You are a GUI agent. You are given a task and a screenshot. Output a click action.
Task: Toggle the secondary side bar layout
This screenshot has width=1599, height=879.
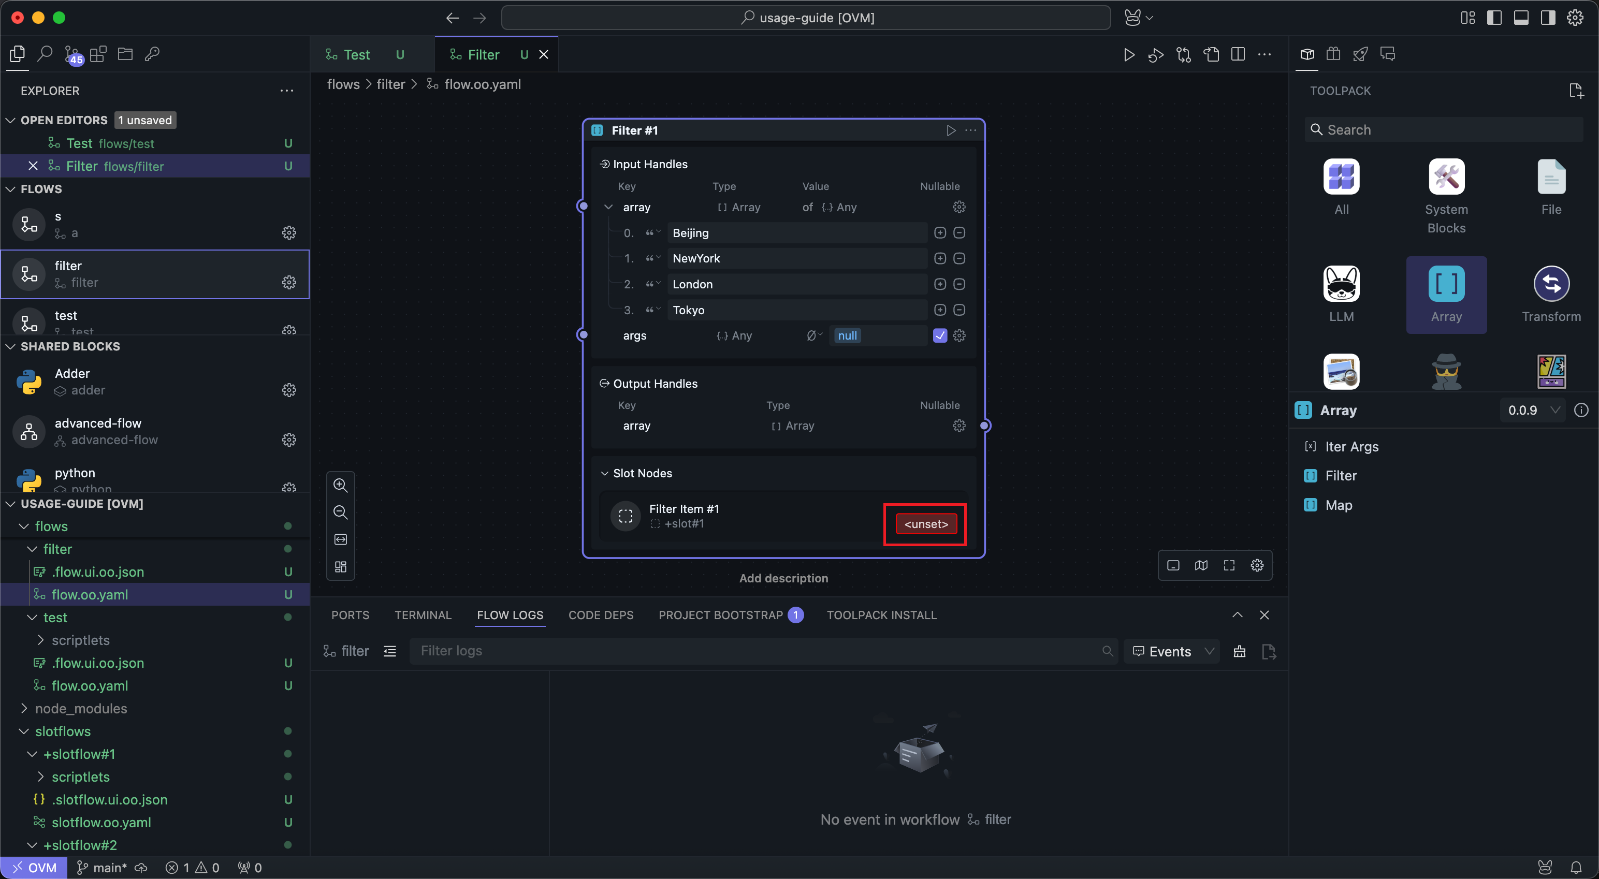(x=1548, y=18)
